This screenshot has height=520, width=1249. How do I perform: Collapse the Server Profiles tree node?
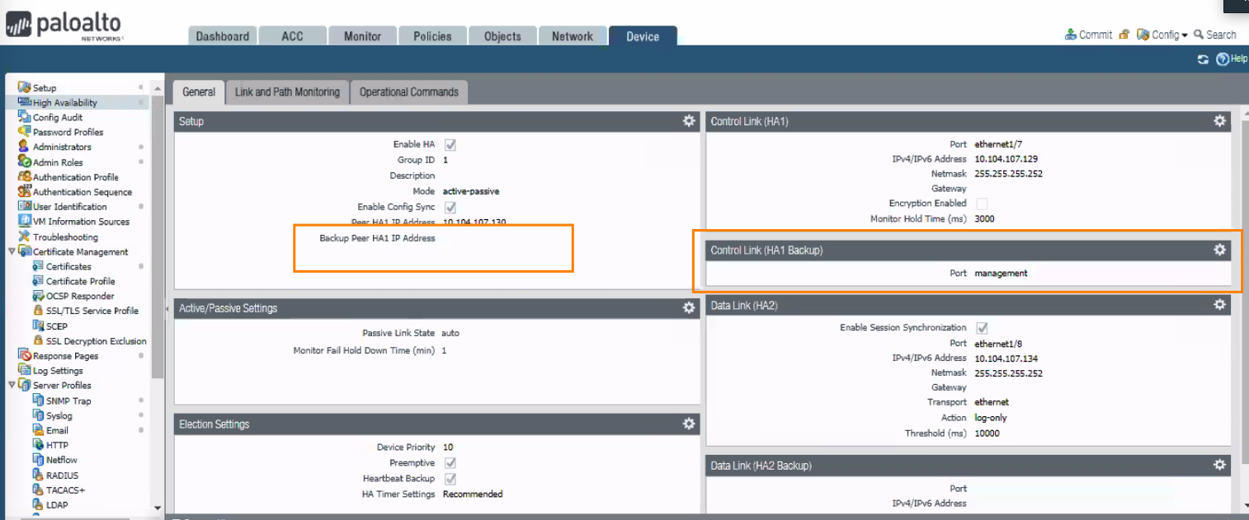[x=12, y=385]
